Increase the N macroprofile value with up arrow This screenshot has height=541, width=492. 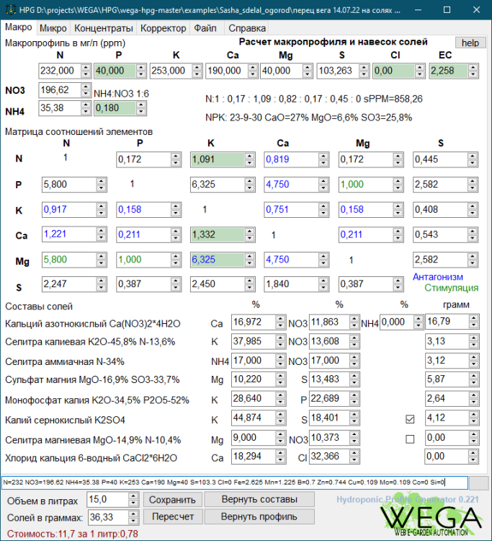[85, 68]
